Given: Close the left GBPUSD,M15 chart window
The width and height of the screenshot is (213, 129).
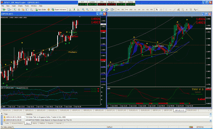Looking at the screenshot, I should (105, 14).
